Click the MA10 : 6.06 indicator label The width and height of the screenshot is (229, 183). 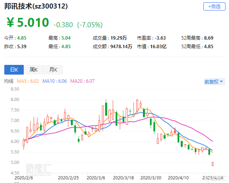(55, 81)
